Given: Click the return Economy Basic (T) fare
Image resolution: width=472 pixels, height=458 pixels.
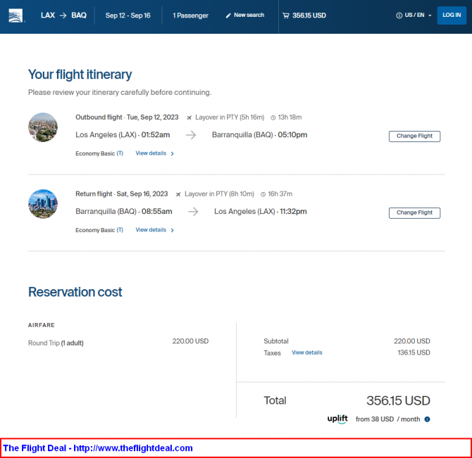Looking at the screenshot, I should click(99, 230).
